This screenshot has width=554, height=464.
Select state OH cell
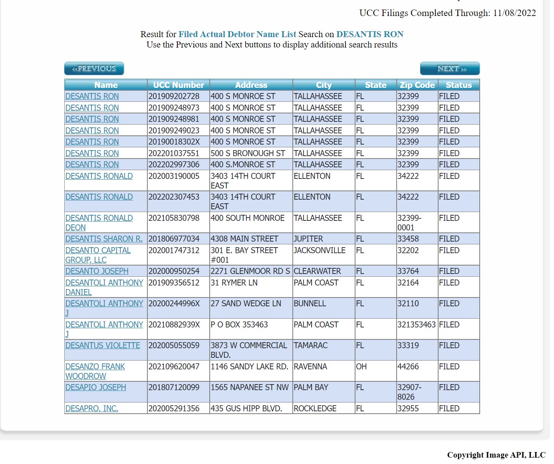pos(376,371)
